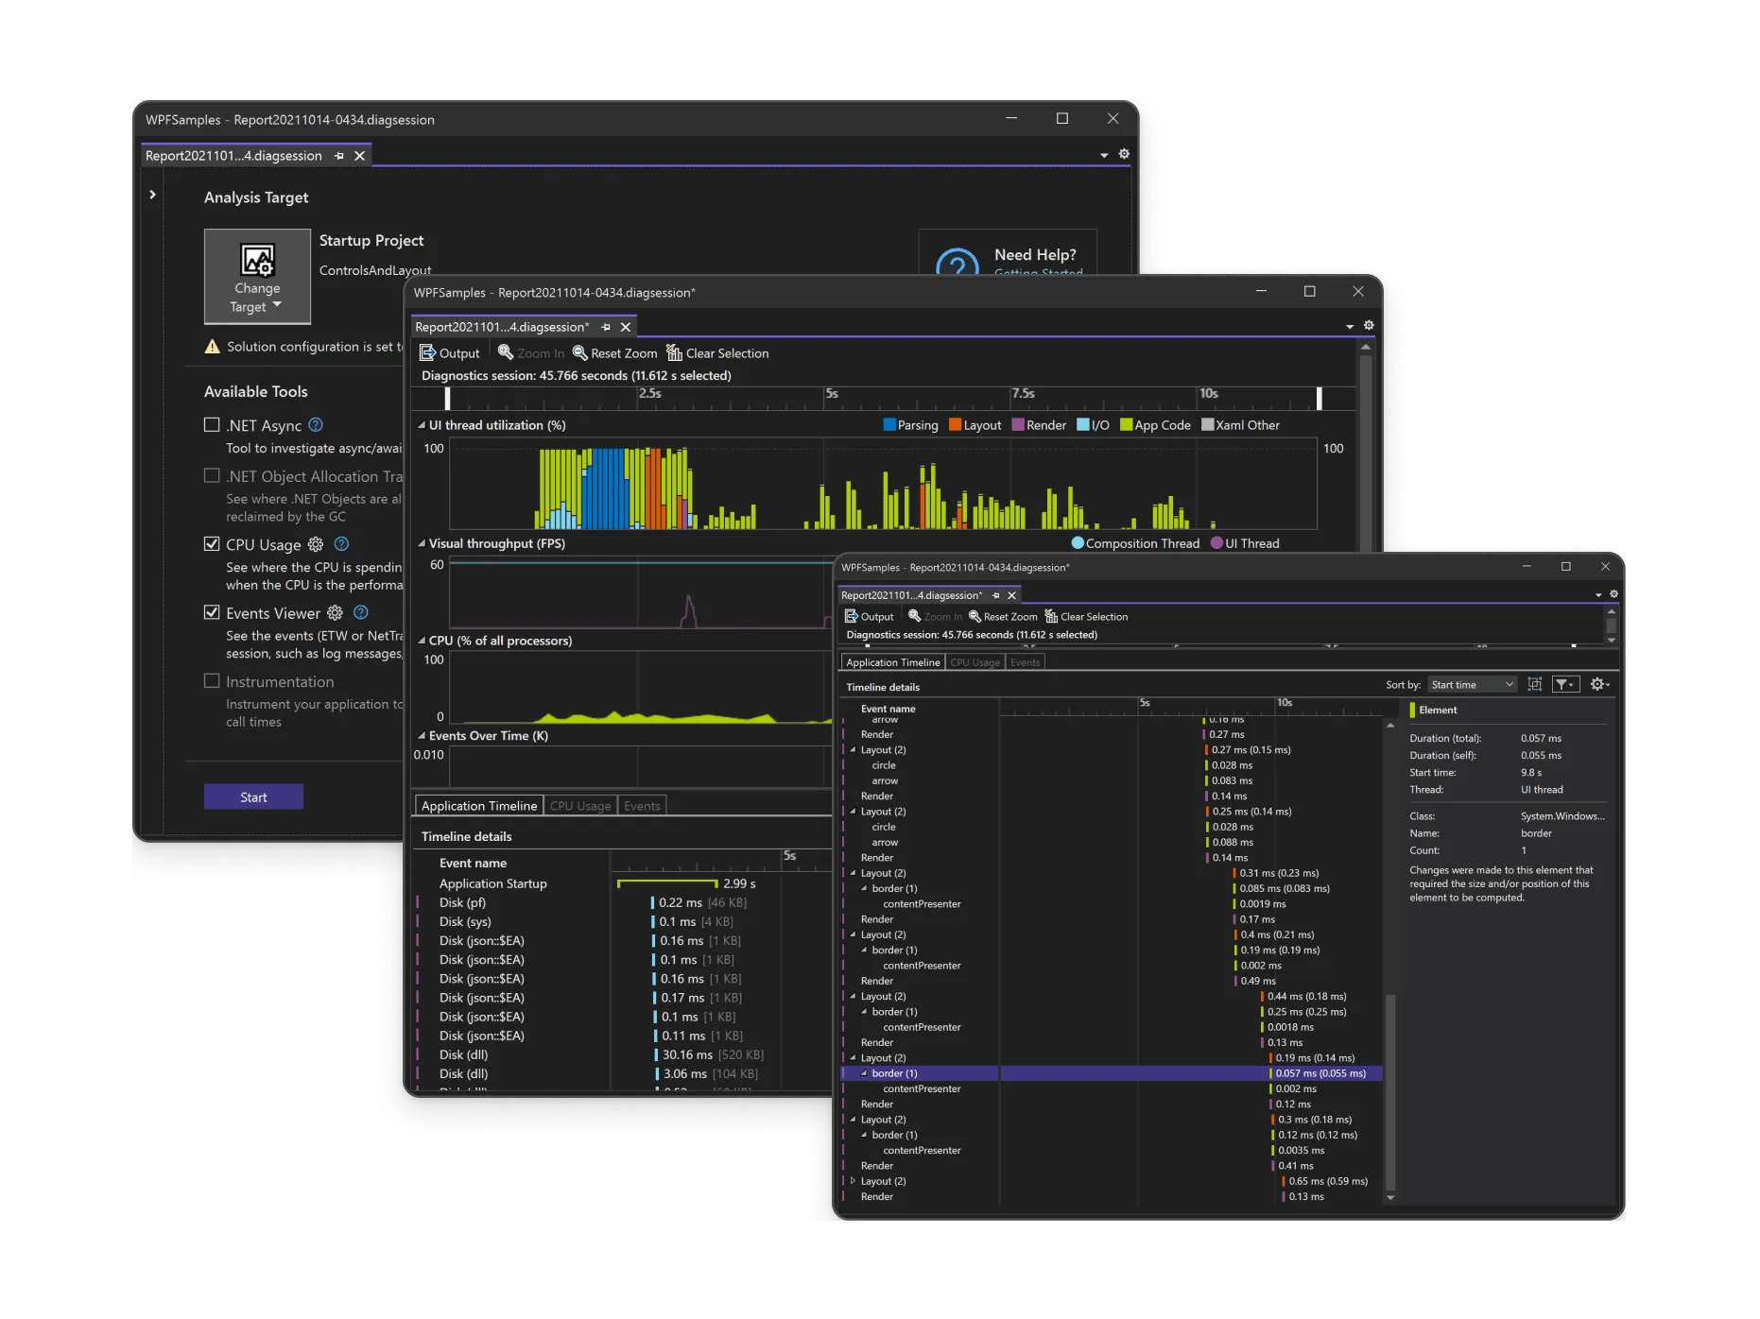This screenshot has width=1760, height=1319.
Task: Click the gear icon at middle window's tab bar end
Action: pyautogui.click(x=1369, y=325)
